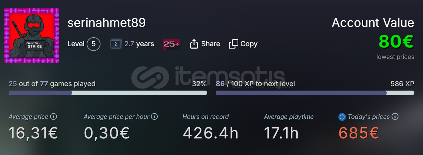Click the XP to next level bar
The image size is (423, 155).
coord(315,93)
